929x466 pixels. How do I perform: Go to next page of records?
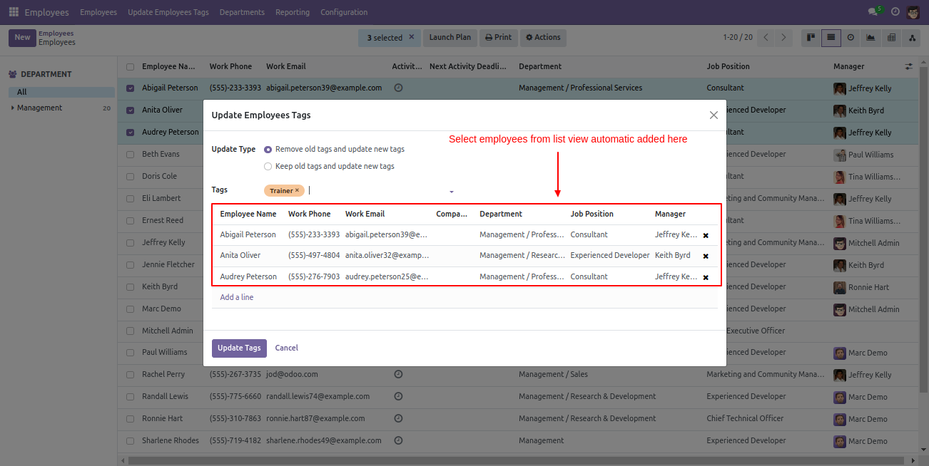pyautogui.click(x=784, y=38)
